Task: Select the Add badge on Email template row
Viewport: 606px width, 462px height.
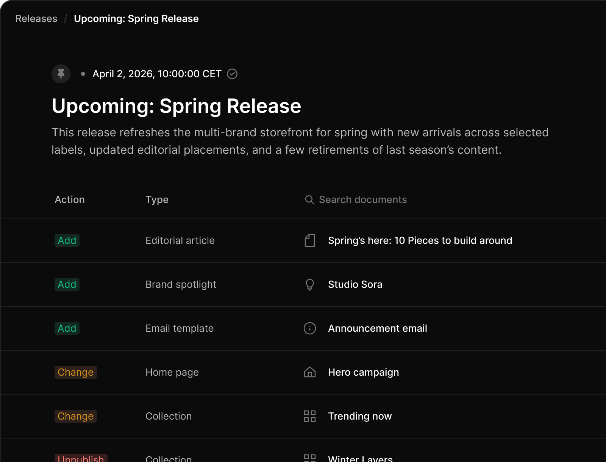Action: (x=67, y=328)
